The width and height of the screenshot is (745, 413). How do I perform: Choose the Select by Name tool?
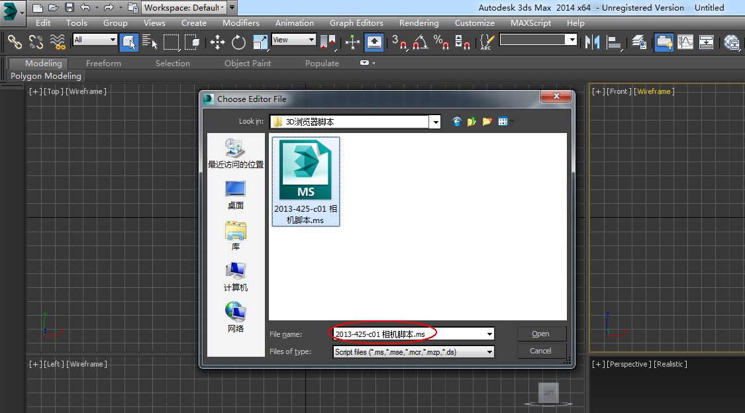(x=150, y=42)
